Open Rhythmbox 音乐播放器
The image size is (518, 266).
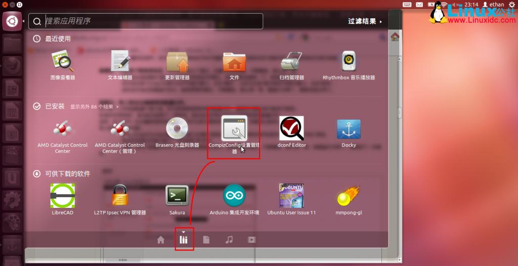[349, 65]
